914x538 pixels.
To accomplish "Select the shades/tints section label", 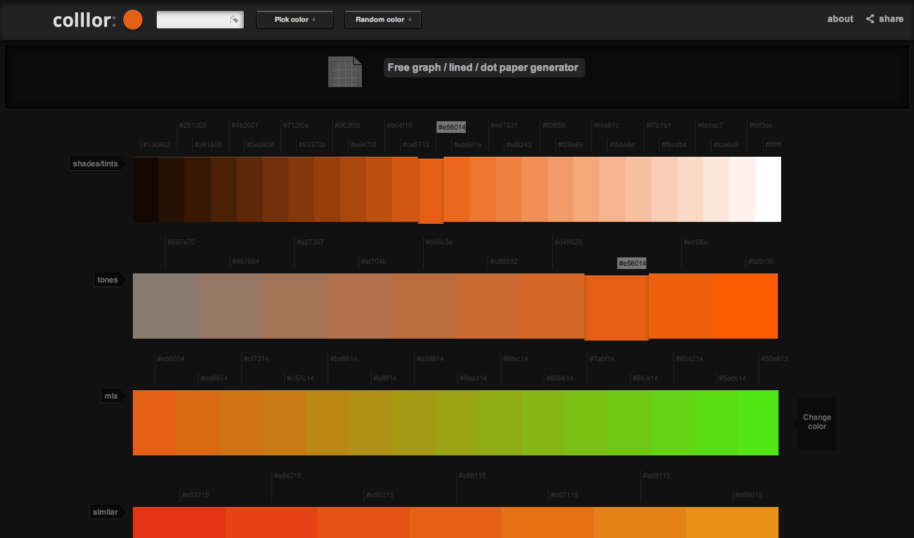I will [95, 163].
